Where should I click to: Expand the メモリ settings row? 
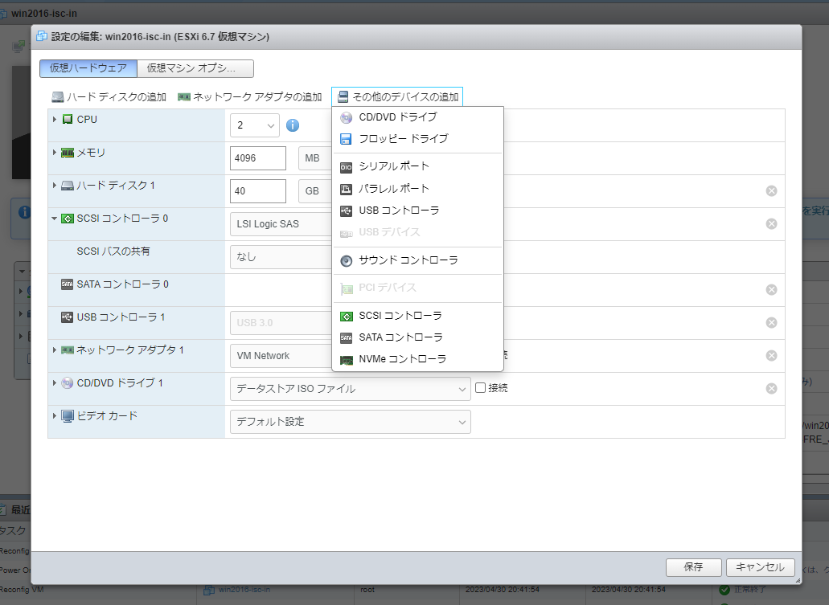(x=55, y=153)
